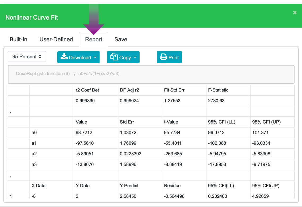Click the a2 parameter row label
Screen dimensions: 302x207
[x=34, y=154]
